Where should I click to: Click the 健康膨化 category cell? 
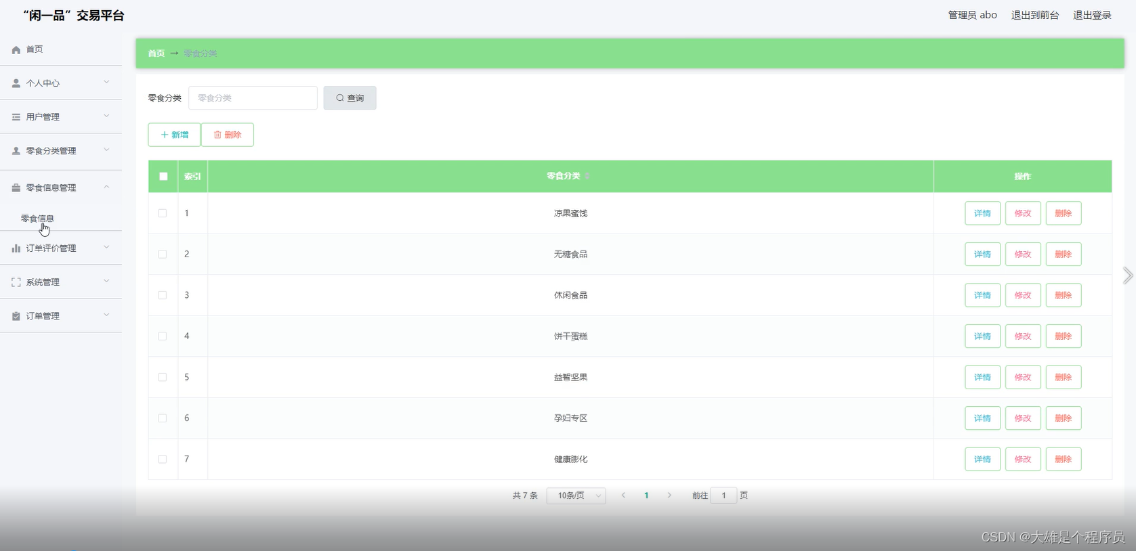(570, 459)
